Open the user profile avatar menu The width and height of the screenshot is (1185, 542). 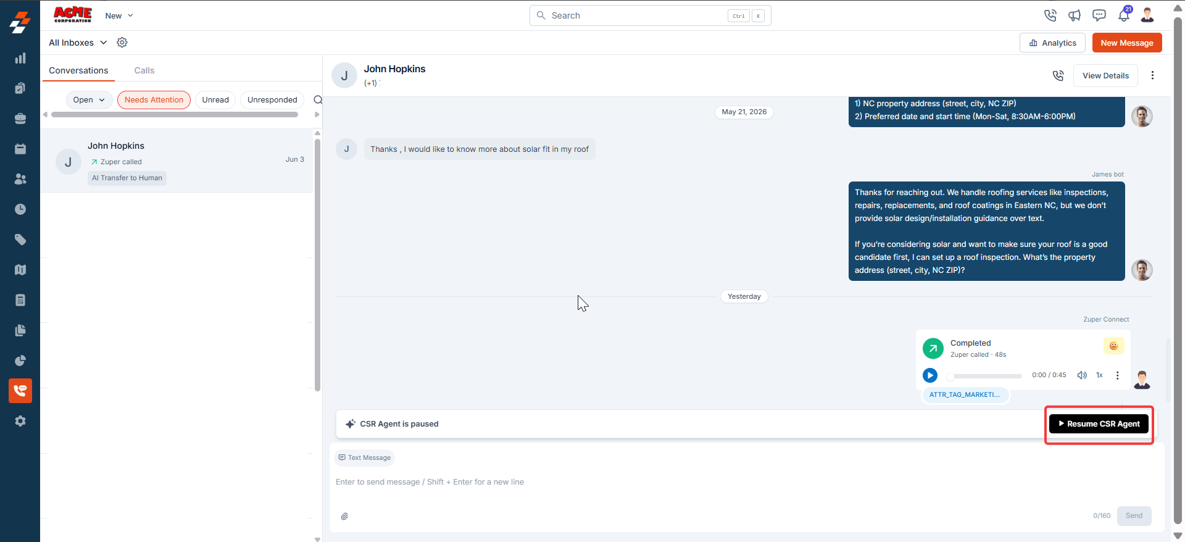tap(1148, 15)
